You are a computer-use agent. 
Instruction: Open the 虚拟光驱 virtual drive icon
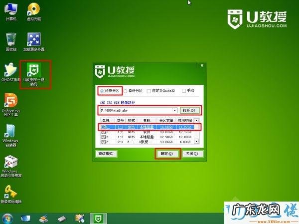(x=34, y=11)
